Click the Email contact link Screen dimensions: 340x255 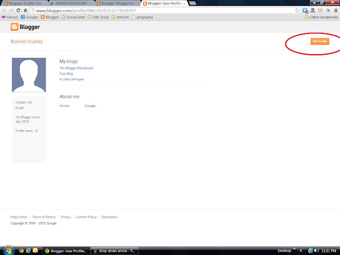(x=19, y=108)
